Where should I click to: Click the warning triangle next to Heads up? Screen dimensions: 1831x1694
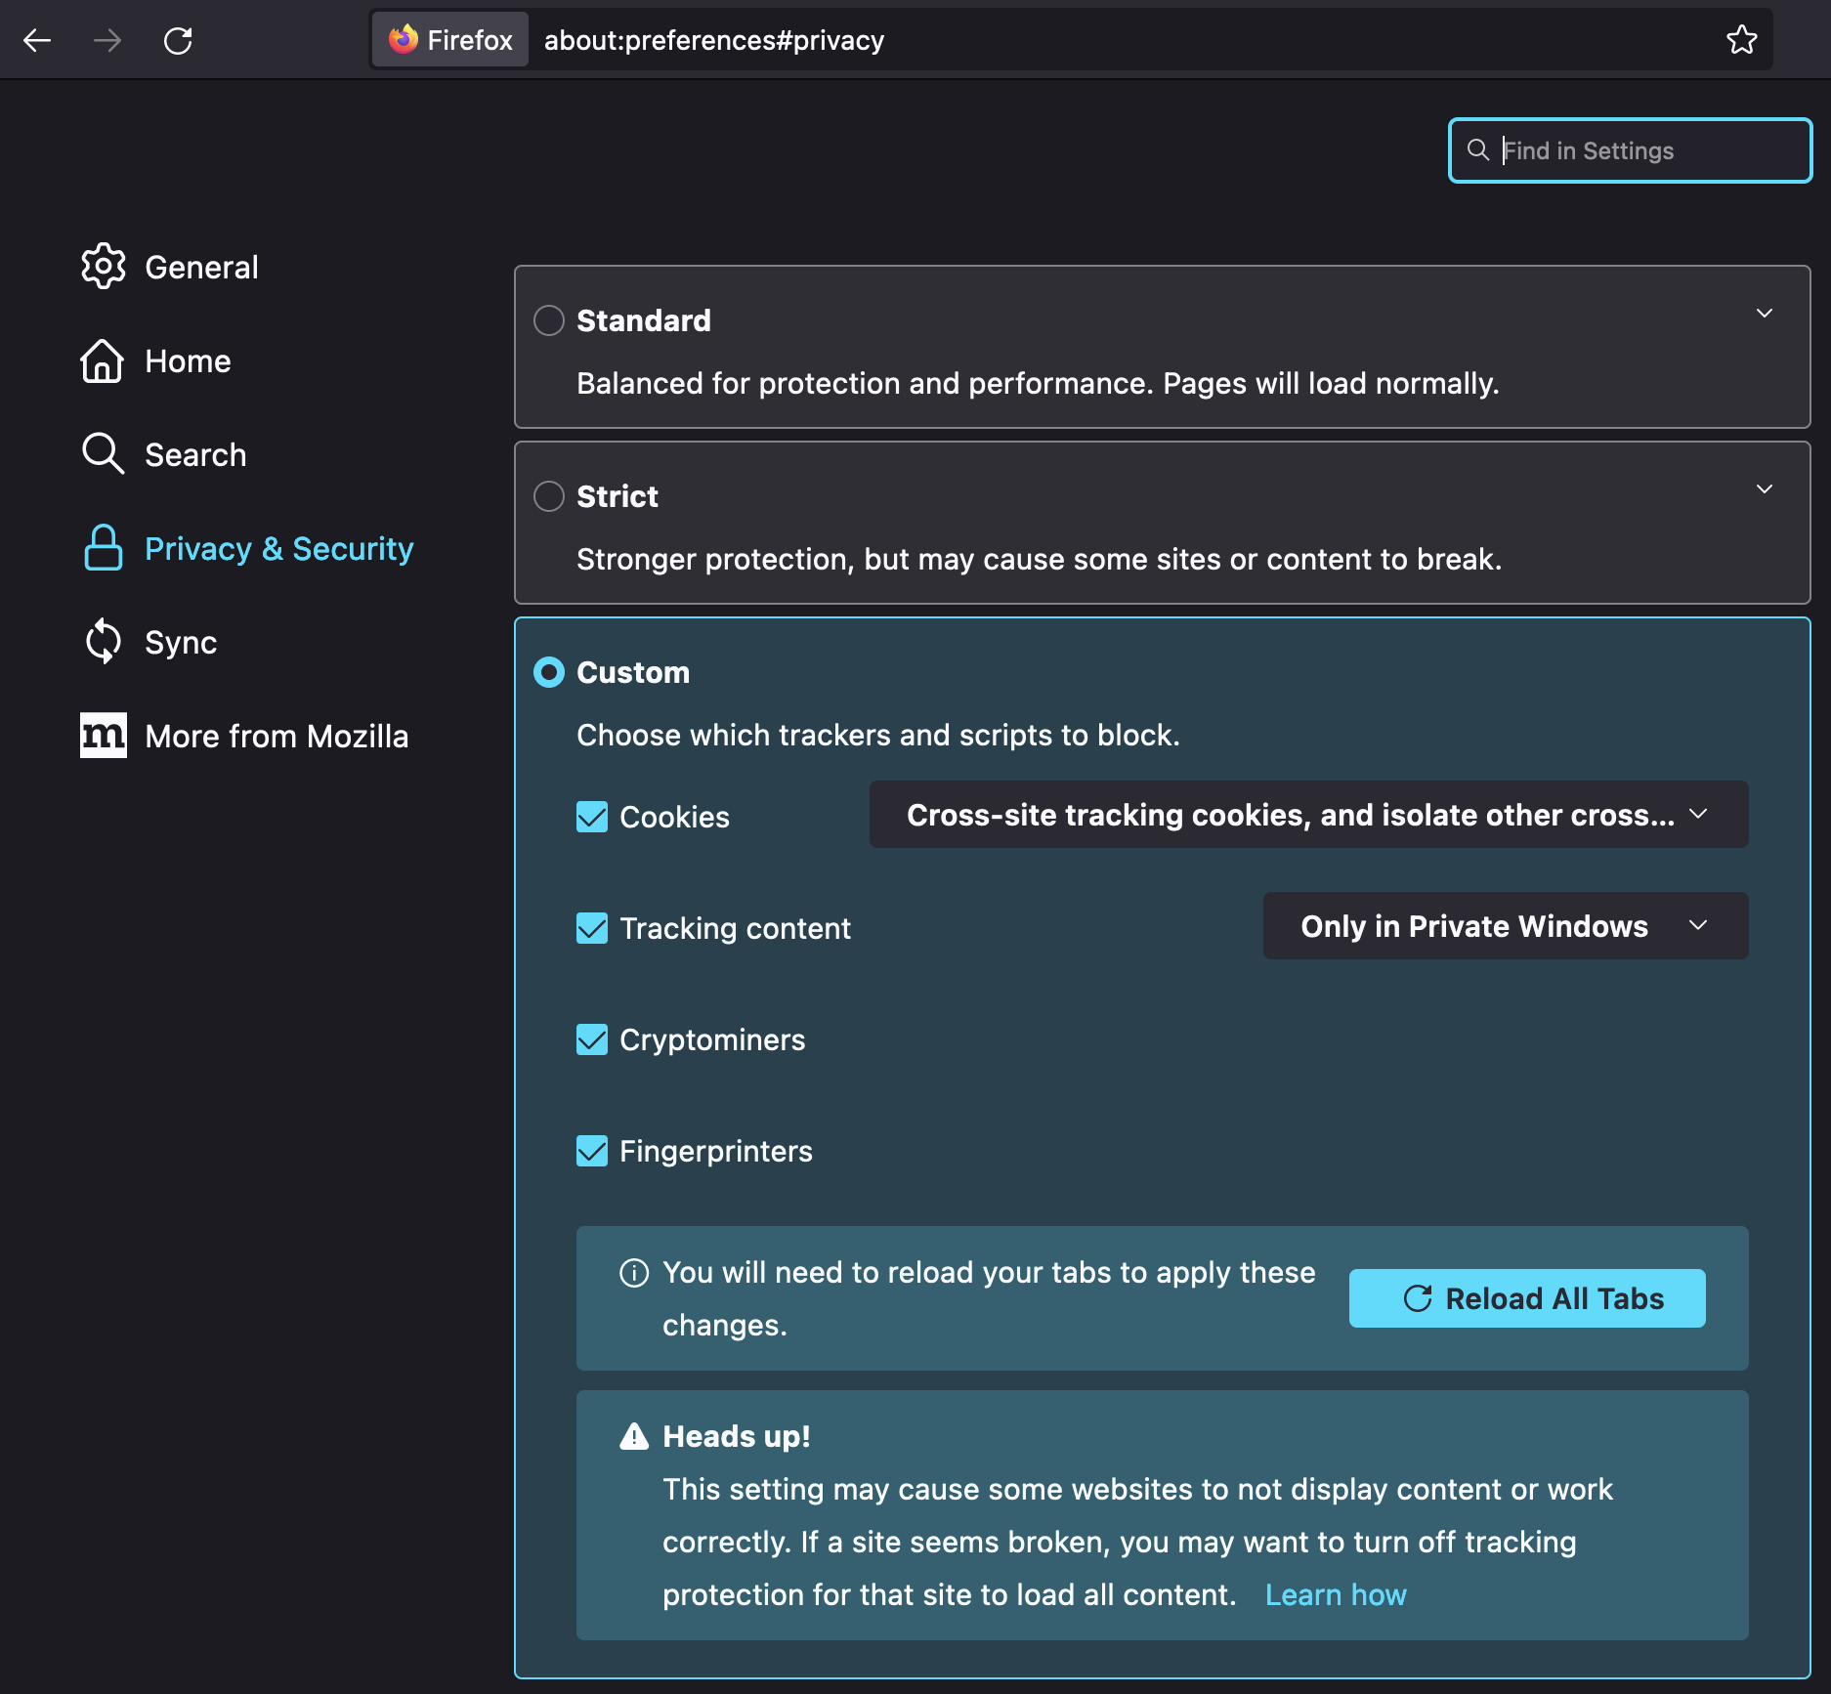pos(634,1436)
